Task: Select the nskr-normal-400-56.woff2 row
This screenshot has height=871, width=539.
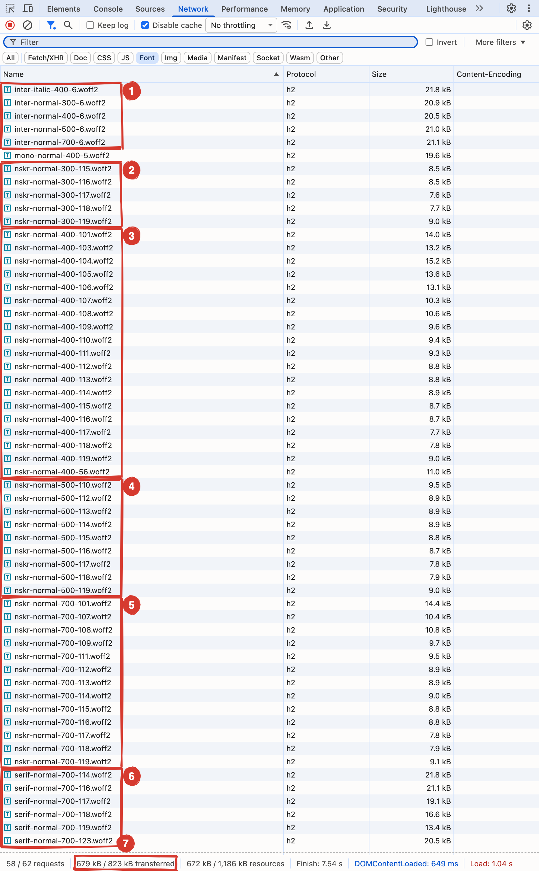Action: coord(269,472)
